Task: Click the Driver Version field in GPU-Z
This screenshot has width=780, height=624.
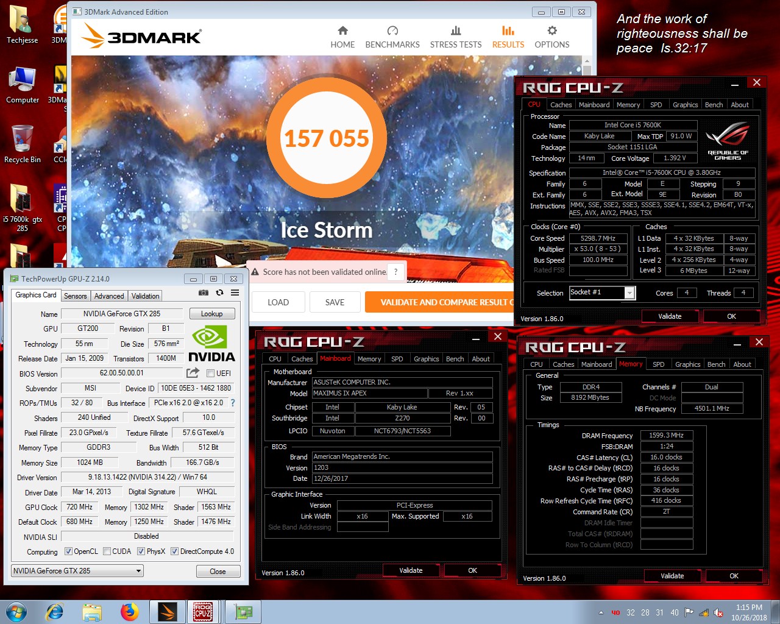Action: coord(147,477)
